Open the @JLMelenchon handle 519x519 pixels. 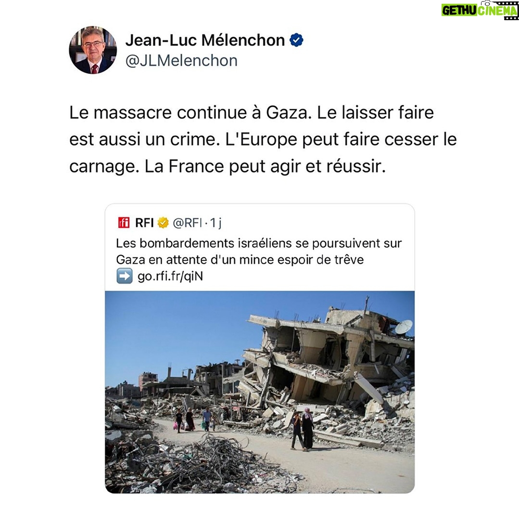coord(181,61)
